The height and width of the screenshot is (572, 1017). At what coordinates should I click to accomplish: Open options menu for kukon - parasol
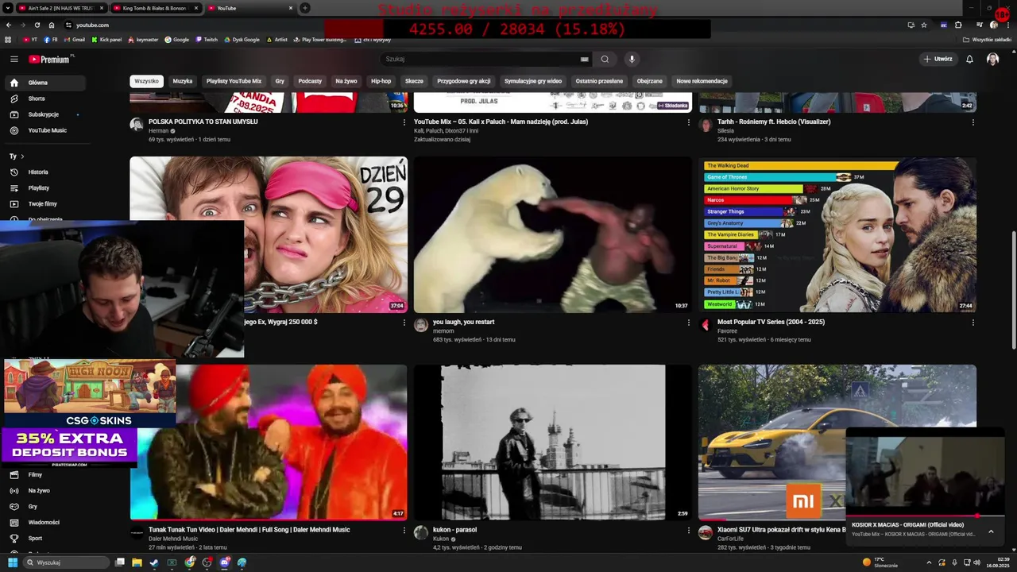(689, 530)
